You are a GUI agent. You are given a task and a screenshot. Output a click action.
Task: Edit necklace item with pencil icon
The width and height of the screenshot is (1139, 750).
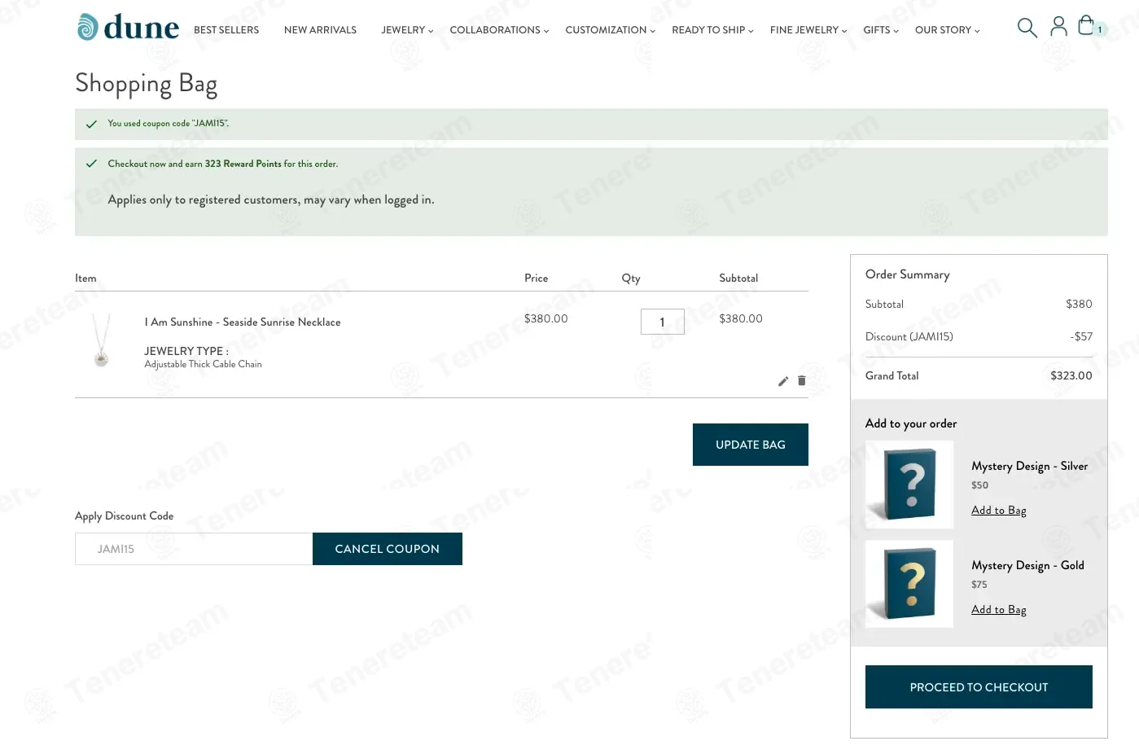coord(783,381)
